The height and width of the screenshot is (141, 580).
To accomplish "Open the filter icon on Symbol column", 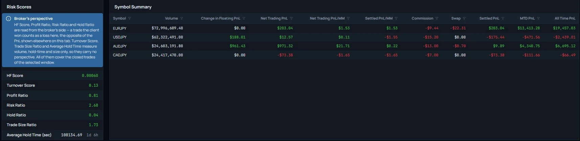I will (x=130, y=19).
